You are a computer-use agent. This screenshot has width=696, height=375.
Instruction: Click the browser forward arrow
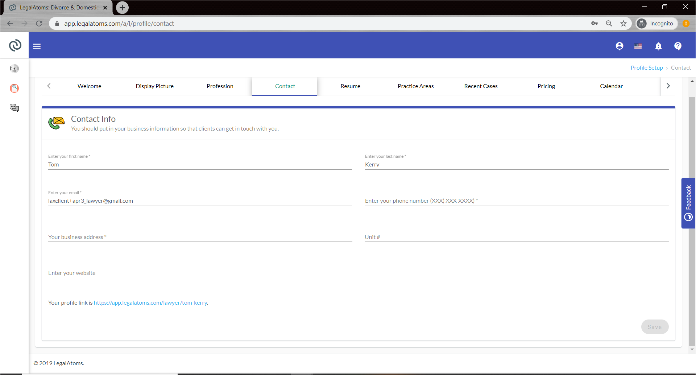pyautogui.click(x=25, y=24)
